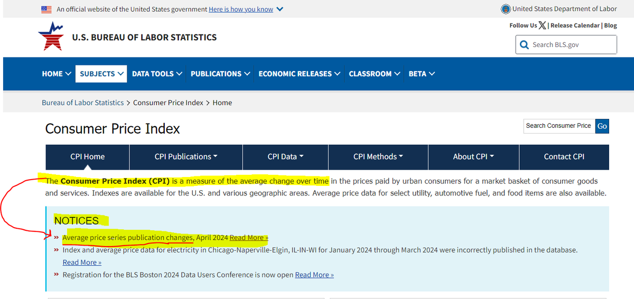The width and height of the screenshot is (634, 299).
Task: Click the Bureau of Labor Statistics breadcrumb
Action: tap(82, 102)
